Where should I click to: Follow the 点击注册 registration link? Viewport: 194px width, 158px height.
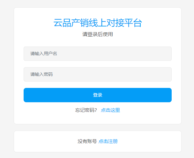[108, 141]
